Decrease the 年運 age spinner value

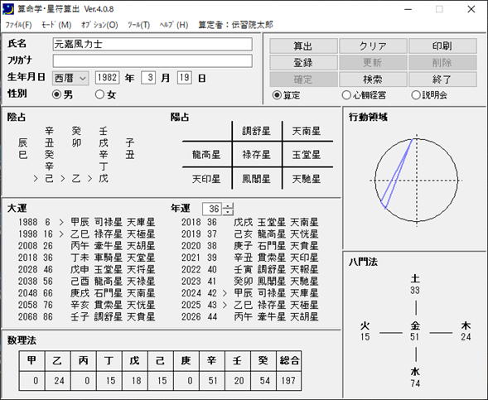pos(228,212)
